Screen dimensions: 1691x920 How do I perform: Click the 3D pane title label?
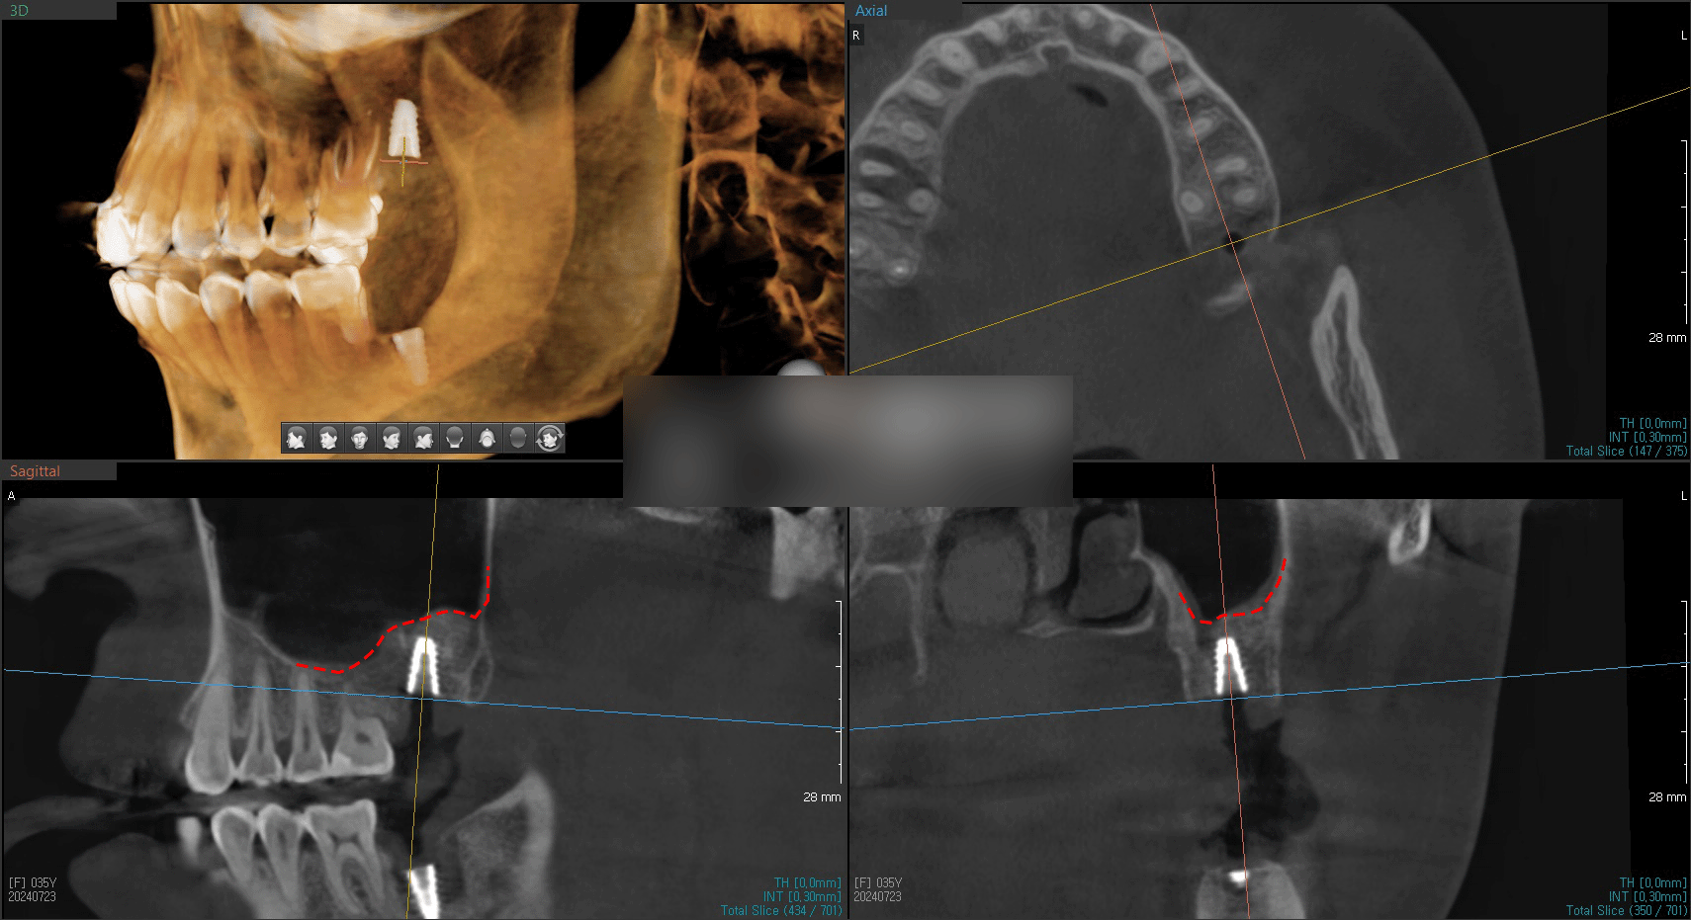coord(19,10)
